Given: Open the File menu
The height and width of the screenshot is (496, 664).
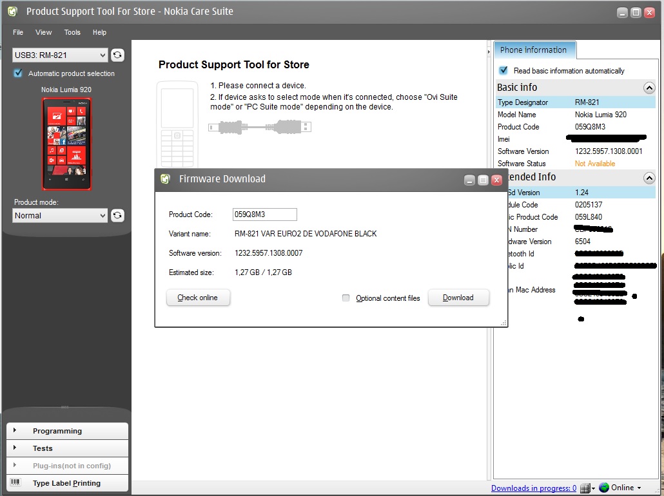Looking at the screenshot, I should pyautogui.click(x=18, y=32).
